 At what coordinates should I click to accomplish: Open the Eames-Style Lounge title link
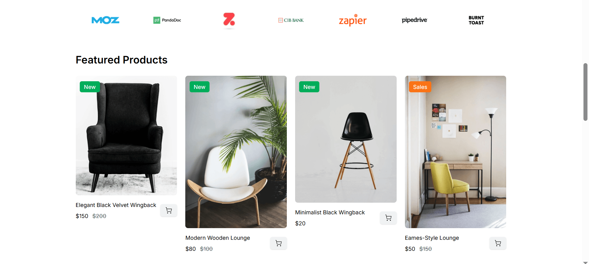(x=432, y=238)
